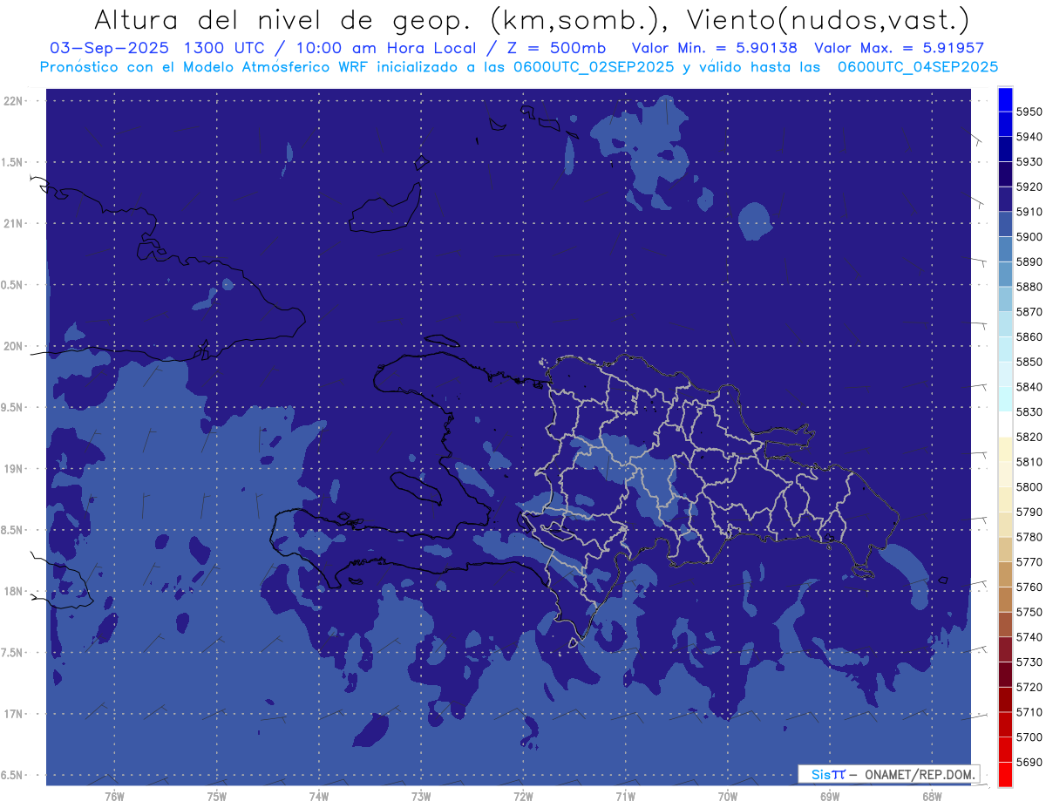Click the "0600UTC_04SEP2025" valid-until time
Screen dimensions: 1046x808
coord(917,67)
